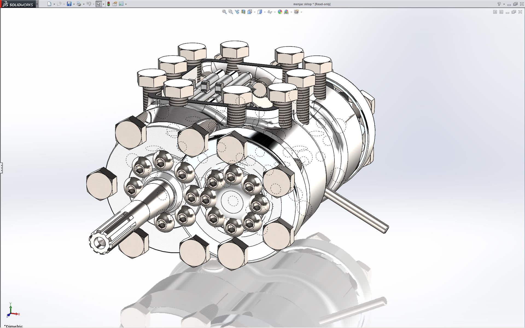Image resolution: width=525 pixels, height=328 pixels.
Task: Expand the left panel side handle
Action: click(1, 168)
